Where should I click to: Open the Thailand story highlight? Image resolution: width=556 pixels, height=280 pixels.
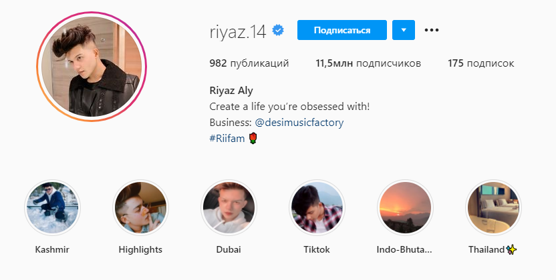[493, 207]
